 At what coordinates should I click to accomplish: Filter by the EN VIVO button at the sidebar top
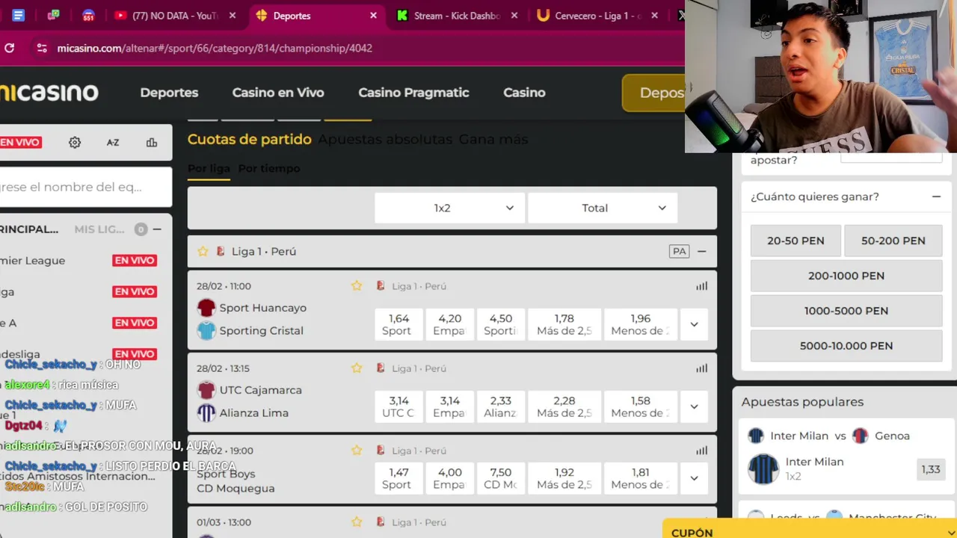tap(20, 142)
